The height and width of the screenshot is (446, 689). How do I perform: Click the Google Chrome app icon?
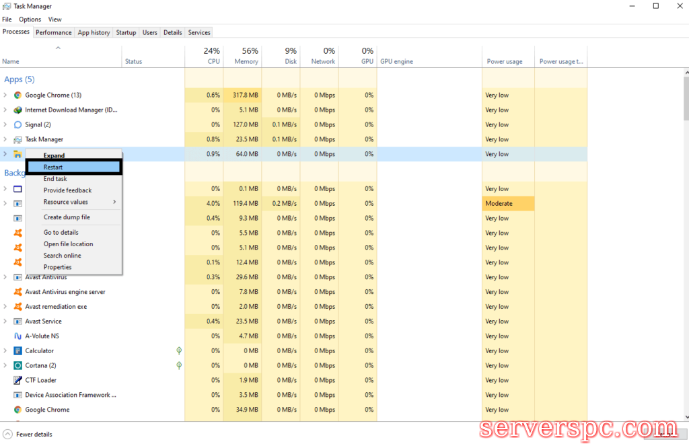(18, 95)
